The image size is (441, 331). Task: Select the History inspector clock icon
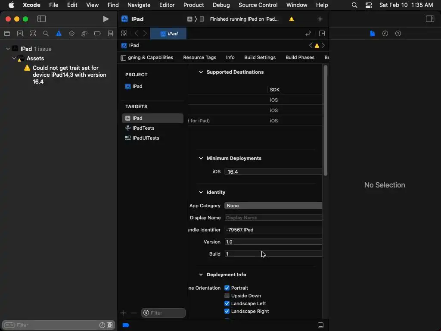(x=385, y=34)
